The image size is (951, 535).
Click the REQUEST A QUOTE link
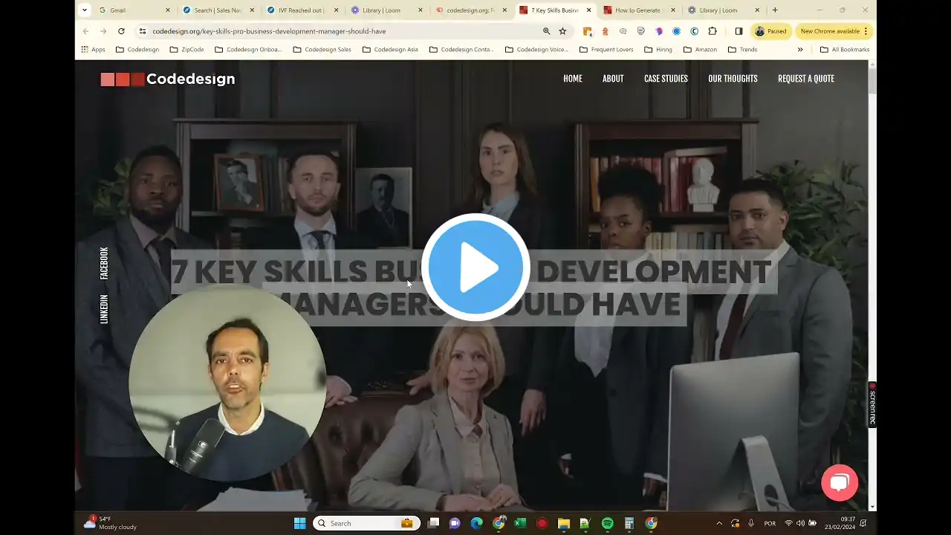[805, 79]
